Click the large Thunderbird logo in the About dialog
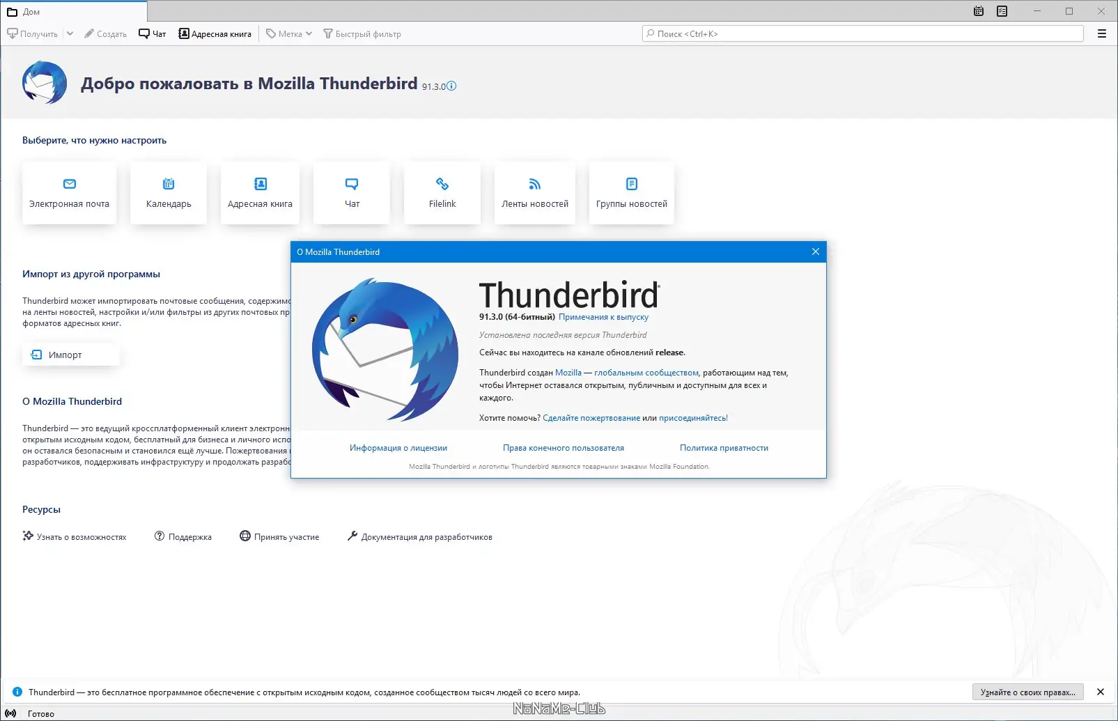The height and width of the screenshot is (721, 1118). [x=385, y=349]
